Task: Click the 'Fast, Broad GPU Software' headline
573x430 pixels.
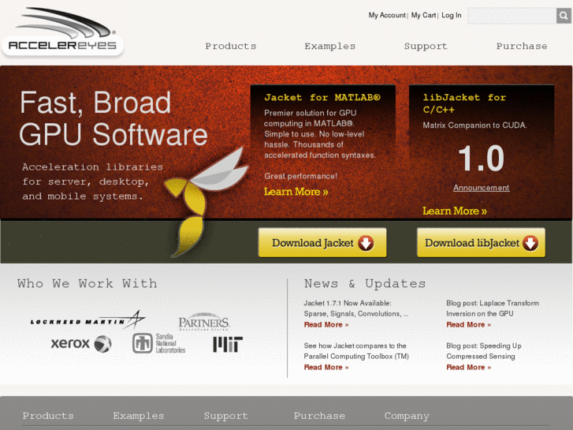Action: point(113,118)
